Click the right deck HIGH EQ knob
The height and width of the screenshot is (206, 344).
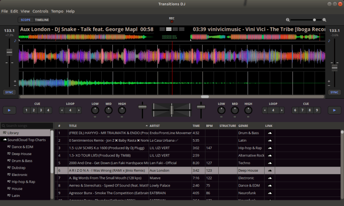[x=248, y=110]
